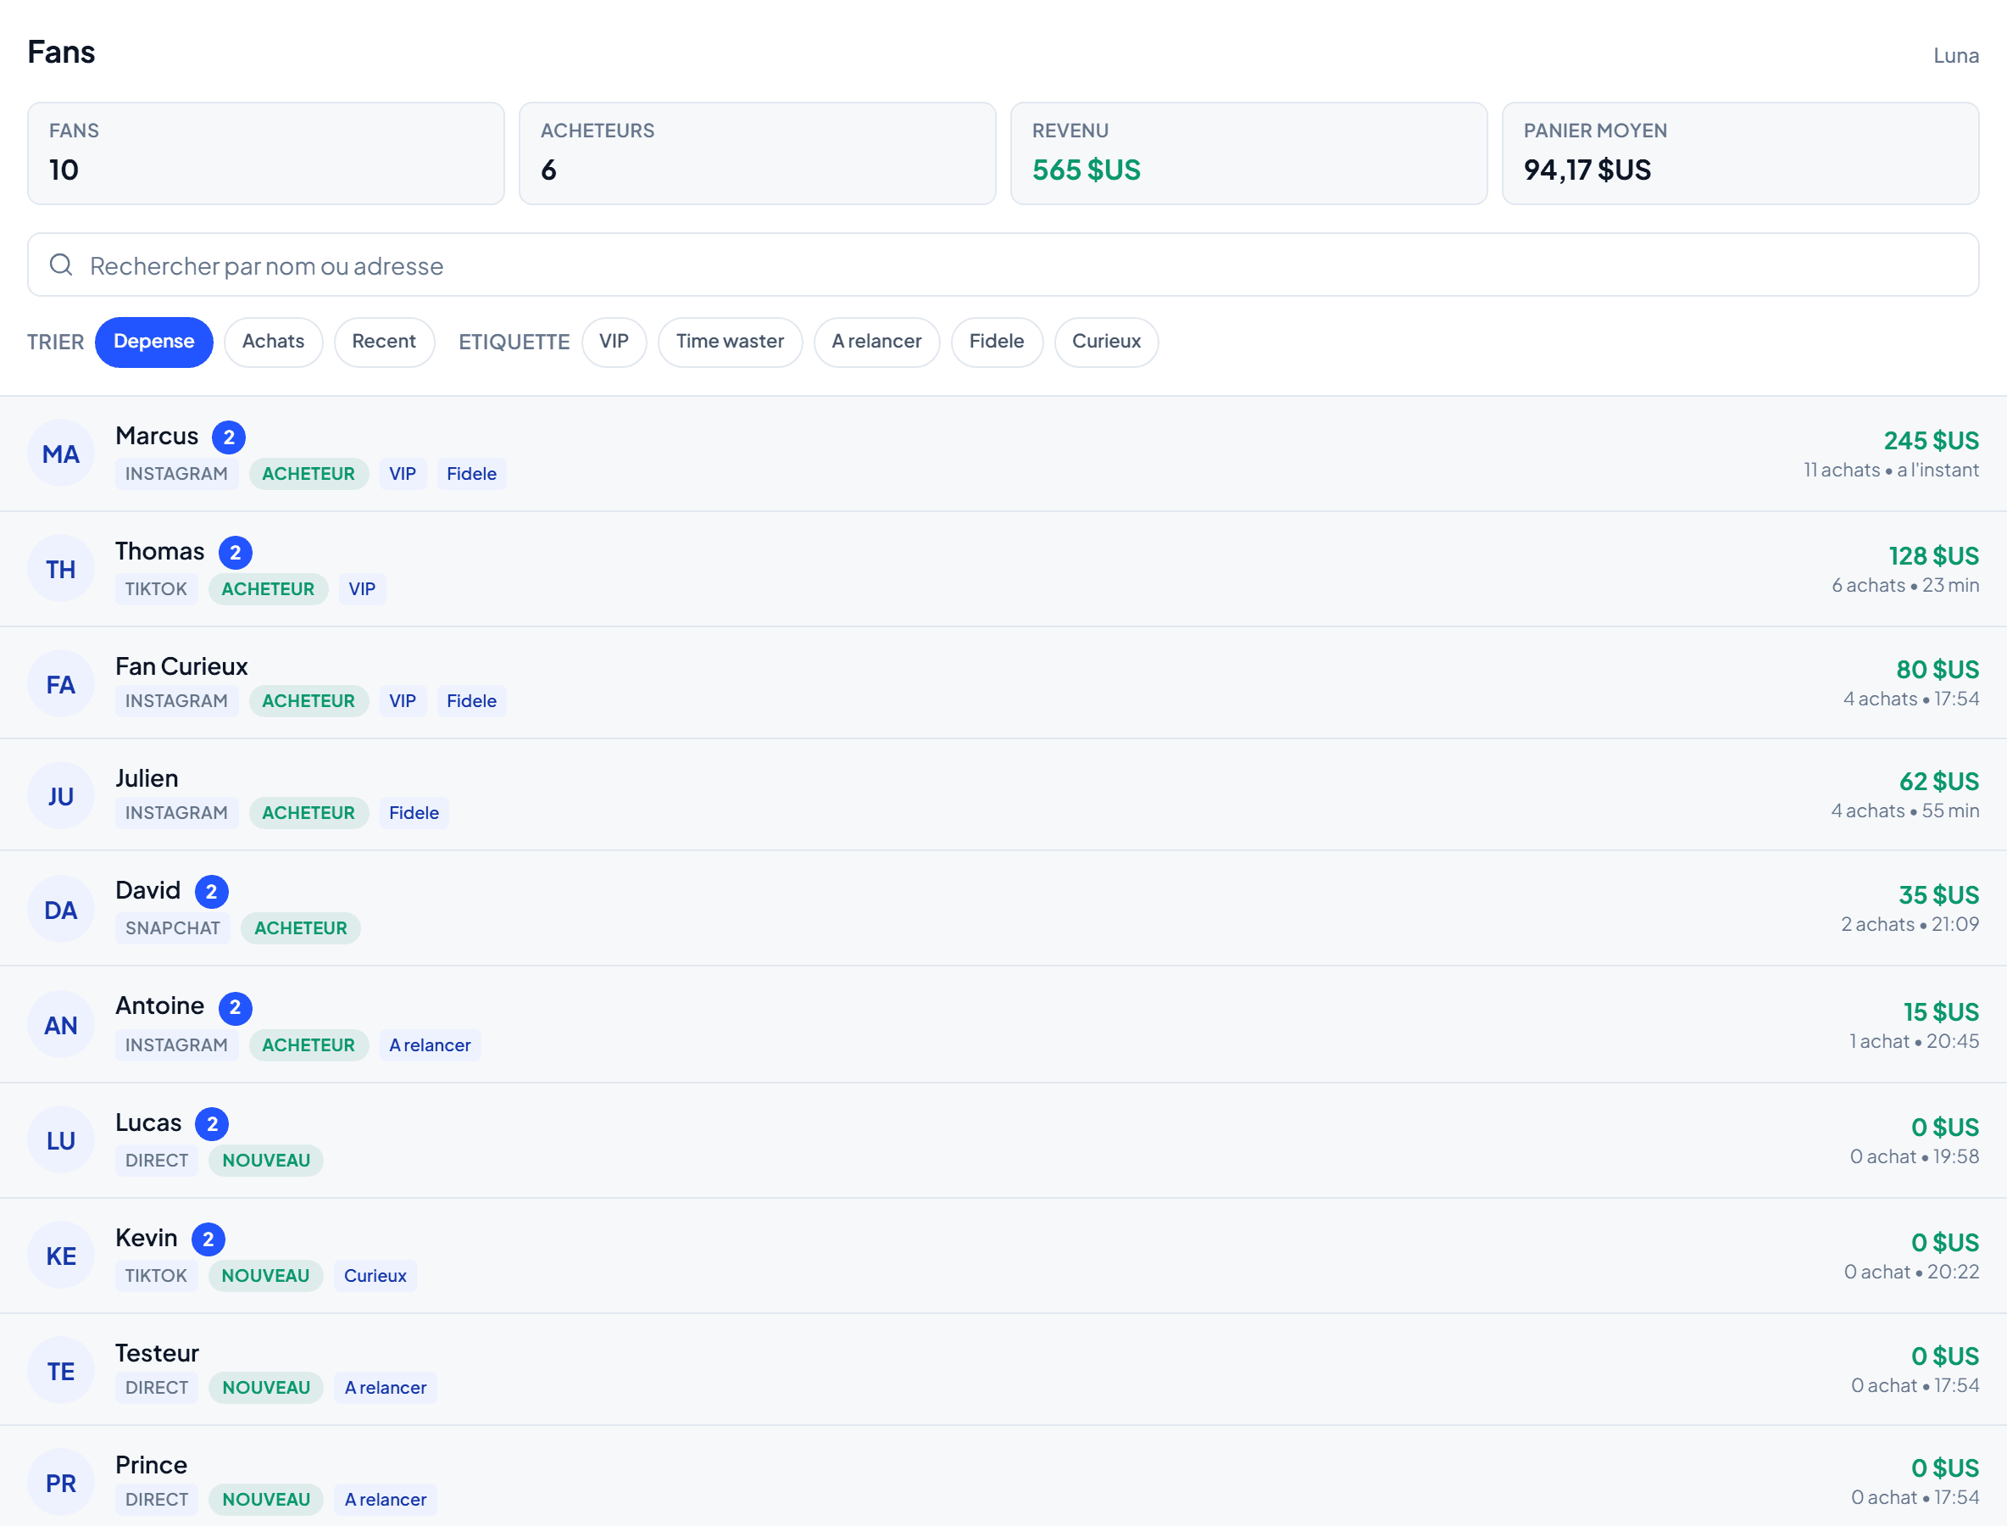Click Lucas's unread badge 2

click(x=212, y=1123)
